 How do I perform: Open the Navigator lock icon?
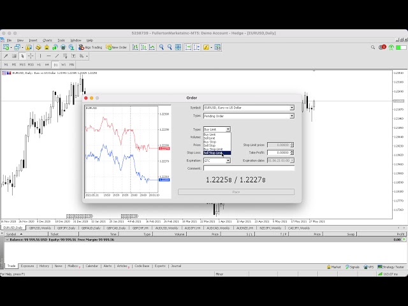coord(47,47)
